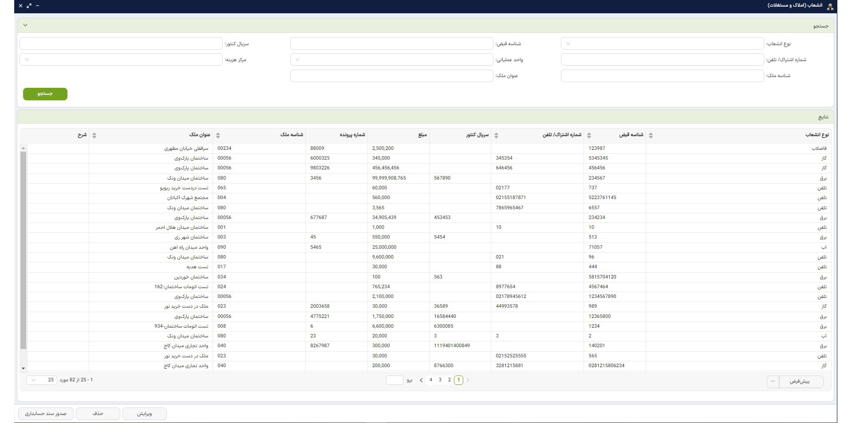Focus the شناسه ملک search field
The width and height of the screenshot is (852, 423).
point(662,76)
